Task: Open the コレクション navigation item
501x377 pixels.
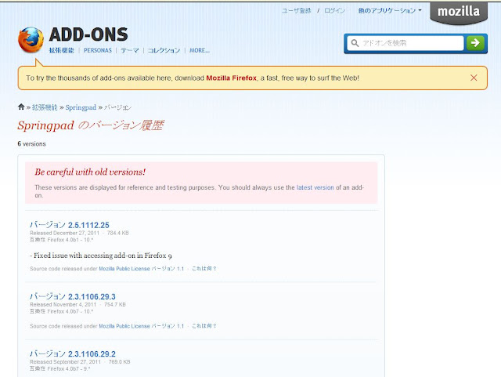Action: (x=164, y=50)
